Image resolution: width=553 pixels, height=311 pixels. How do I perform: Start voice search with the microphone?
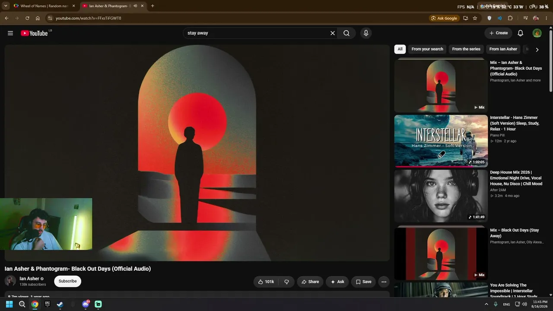click(x=366, y=33)
